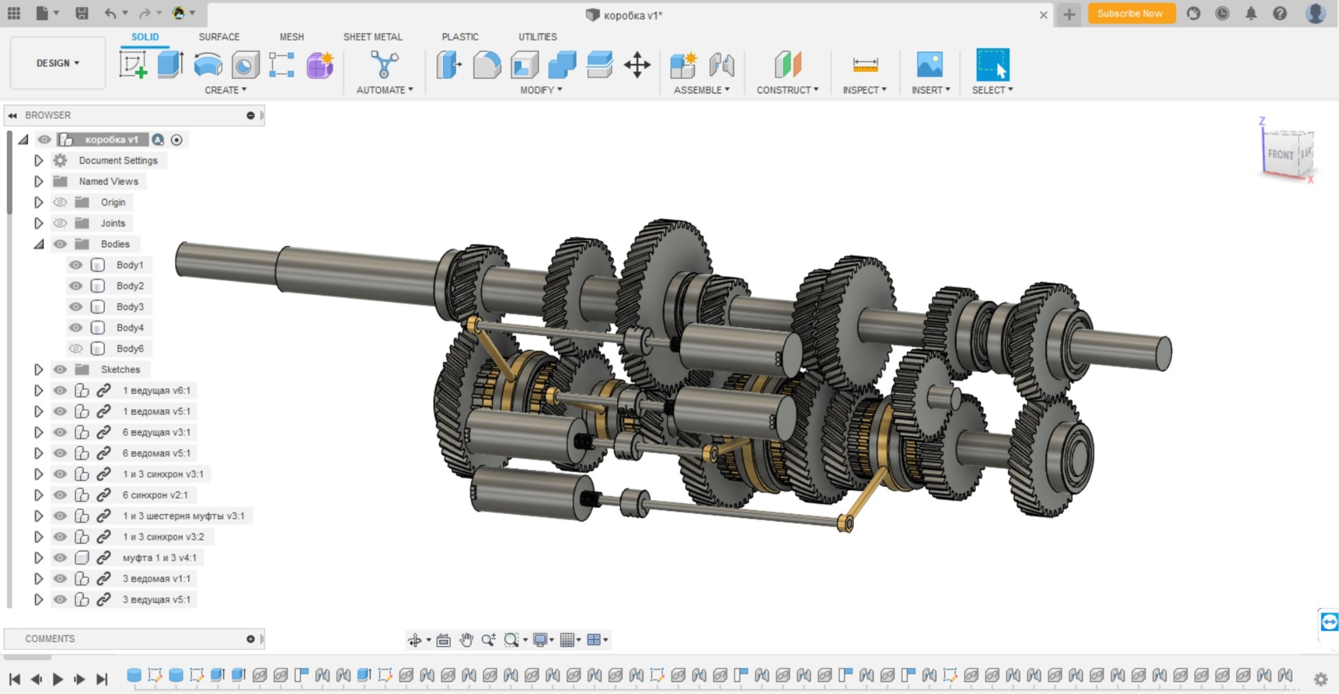1339x694 pixels.
Task: Click the FRONT face of ViewCube
Action: click(1280, 154)
